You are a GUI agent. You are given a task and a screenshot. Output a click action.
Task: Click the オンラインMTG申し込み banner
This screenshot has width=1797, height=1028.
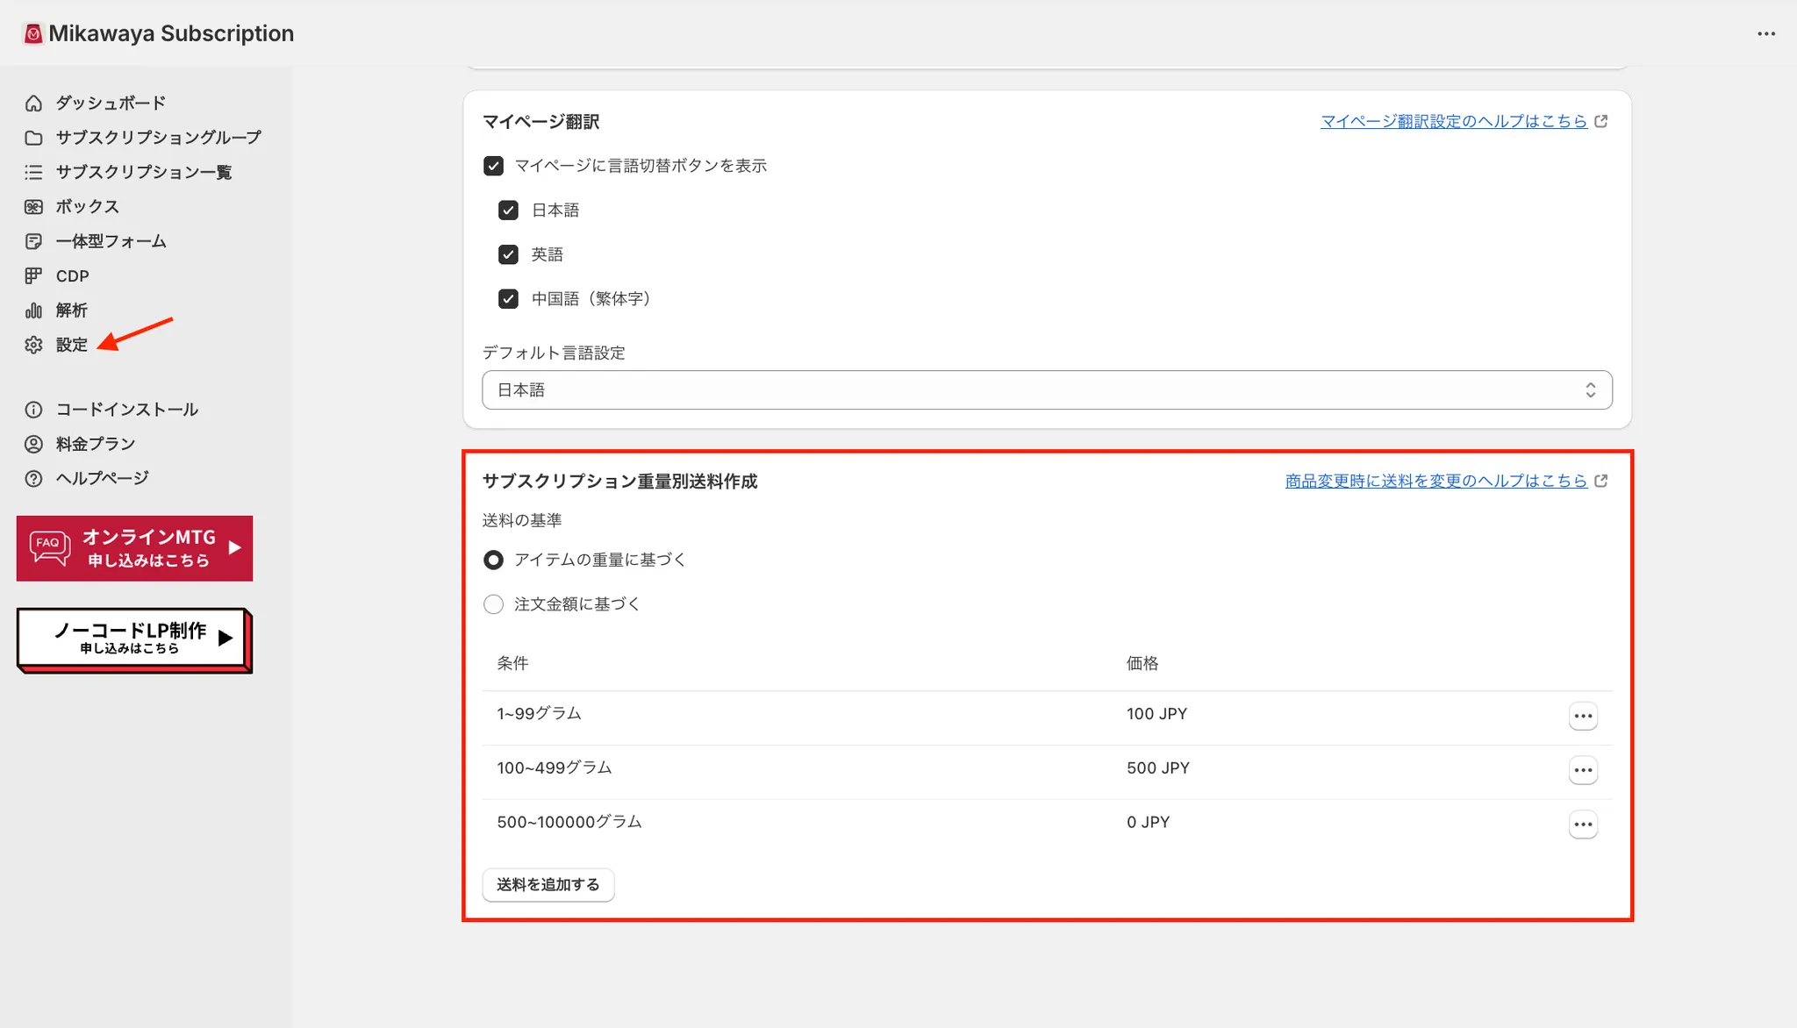pyautogui.click(x=134, y=548)
